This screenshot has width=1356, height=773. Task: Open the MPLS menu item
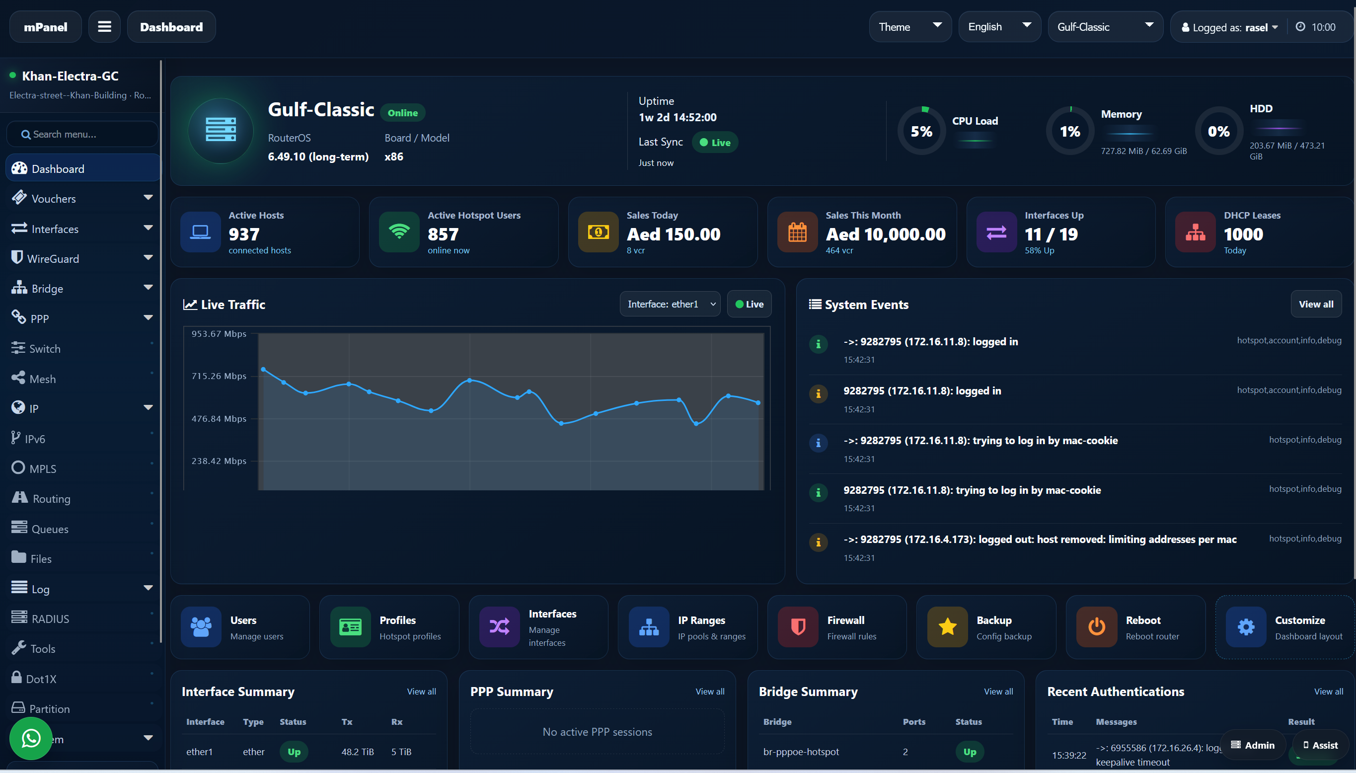click(82, 468)
